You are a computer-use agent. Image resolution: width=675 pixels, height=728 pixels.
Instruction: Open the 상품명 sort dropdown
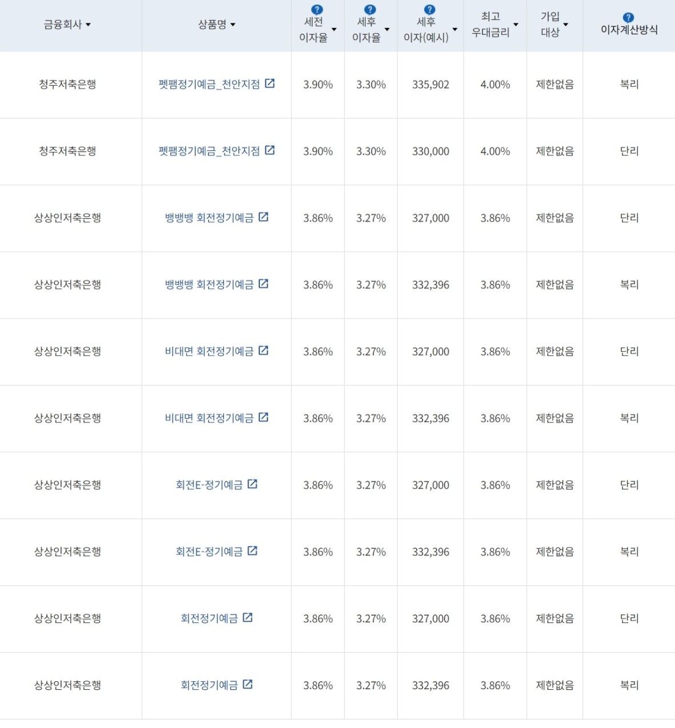pyautogui.click(x=234, y=25)
